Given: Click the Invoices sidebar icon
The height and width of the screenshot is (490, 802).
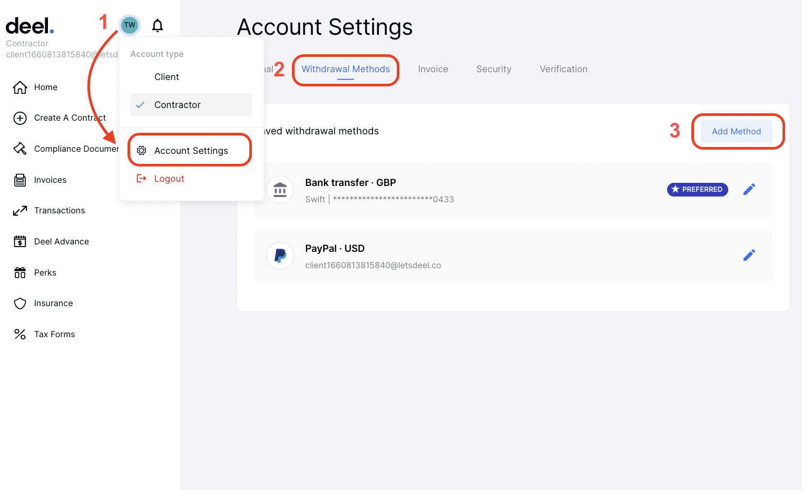Looking at the screenshot, I should pos(20,180).
